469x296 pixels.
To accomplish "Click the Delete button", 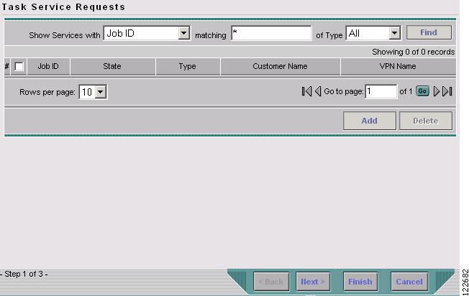I will point(426,121).
